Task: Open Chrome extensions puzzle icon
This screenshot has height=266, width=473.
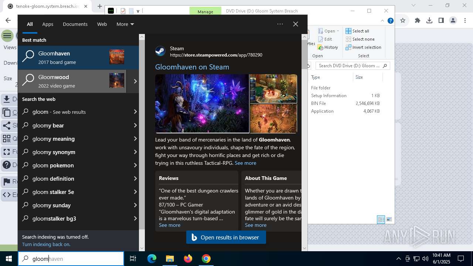Action: [x=418, y=21]
